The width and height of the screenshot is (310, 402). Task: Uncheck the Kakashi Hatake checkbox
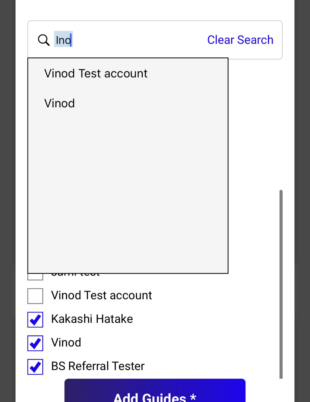(x=35, y=320)
